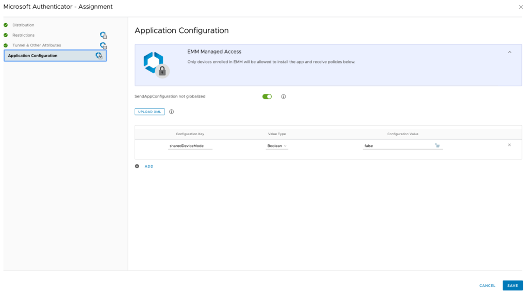Open the Tunnel & Other Attributes step
Viewport: 528px width, 295px height.
click(x=37, y=45)
